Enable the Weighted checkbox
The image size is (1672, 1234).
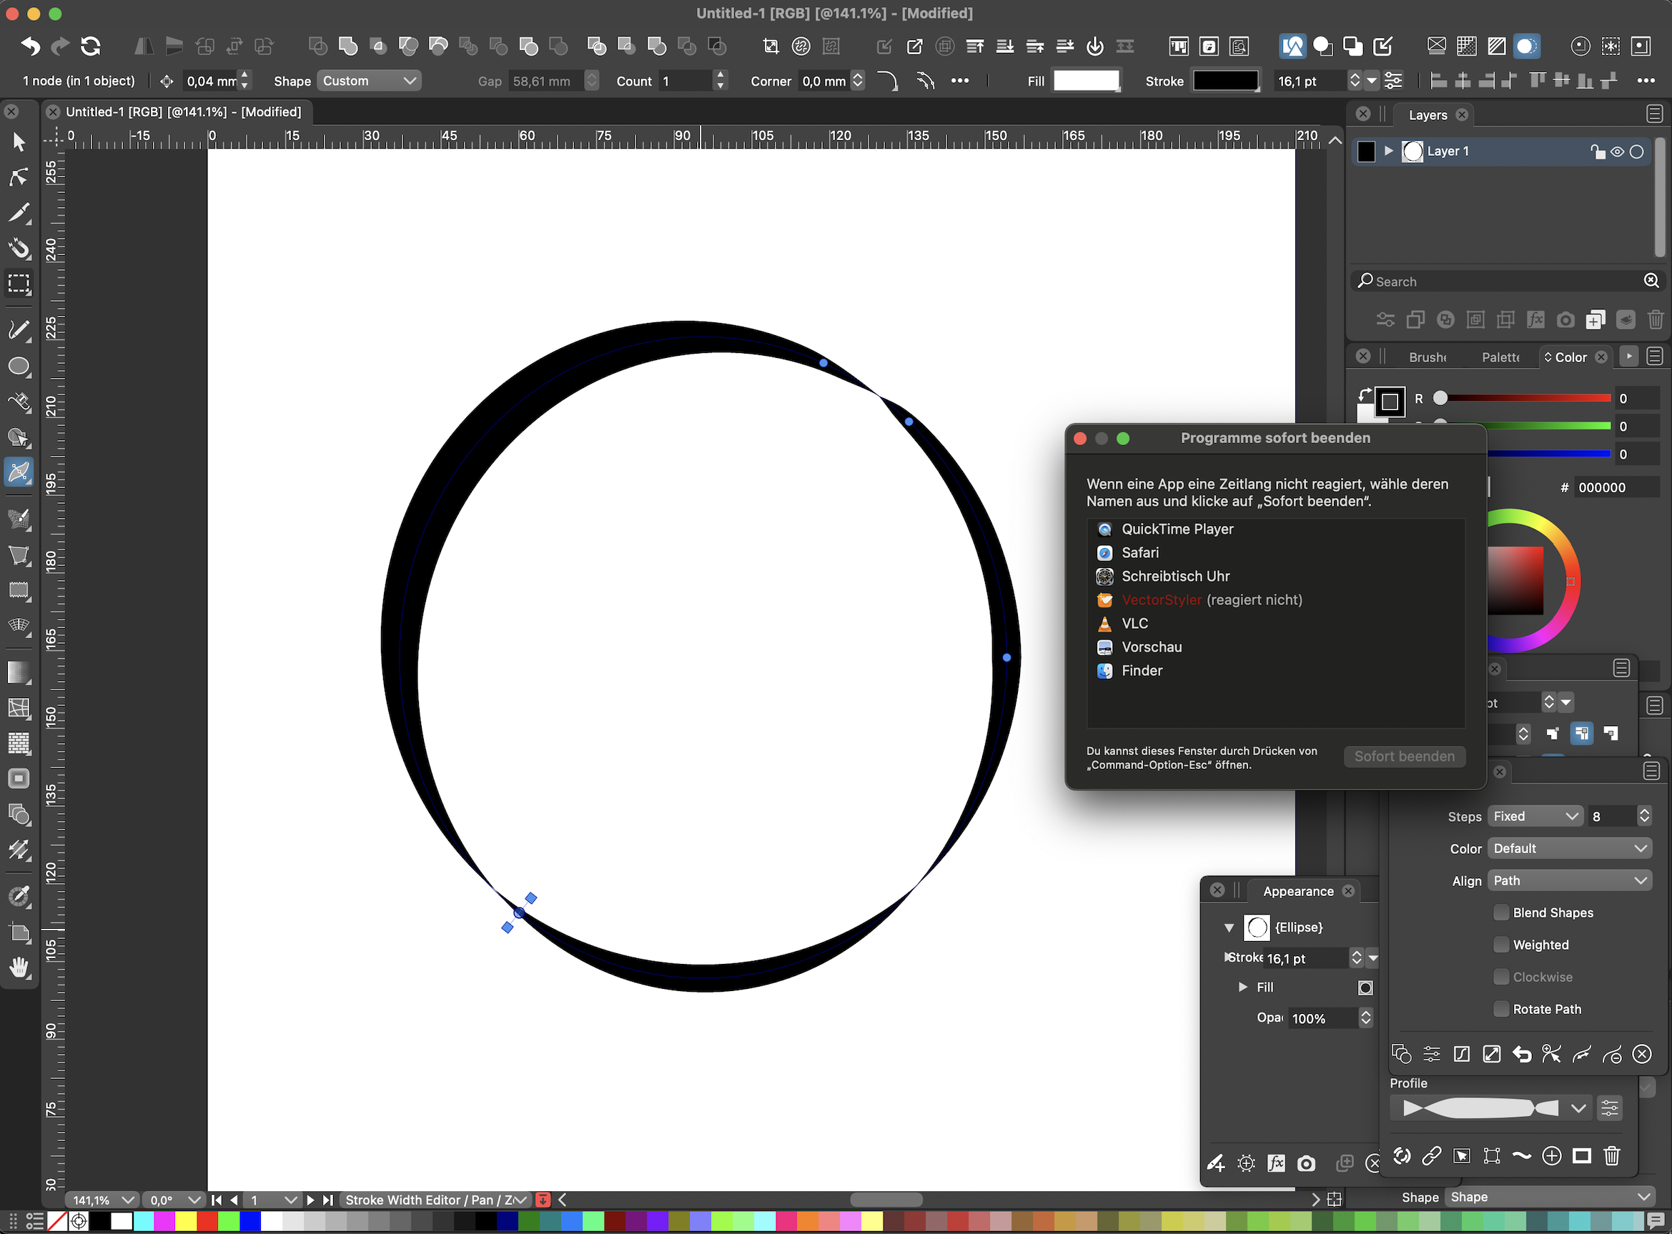1501,945
